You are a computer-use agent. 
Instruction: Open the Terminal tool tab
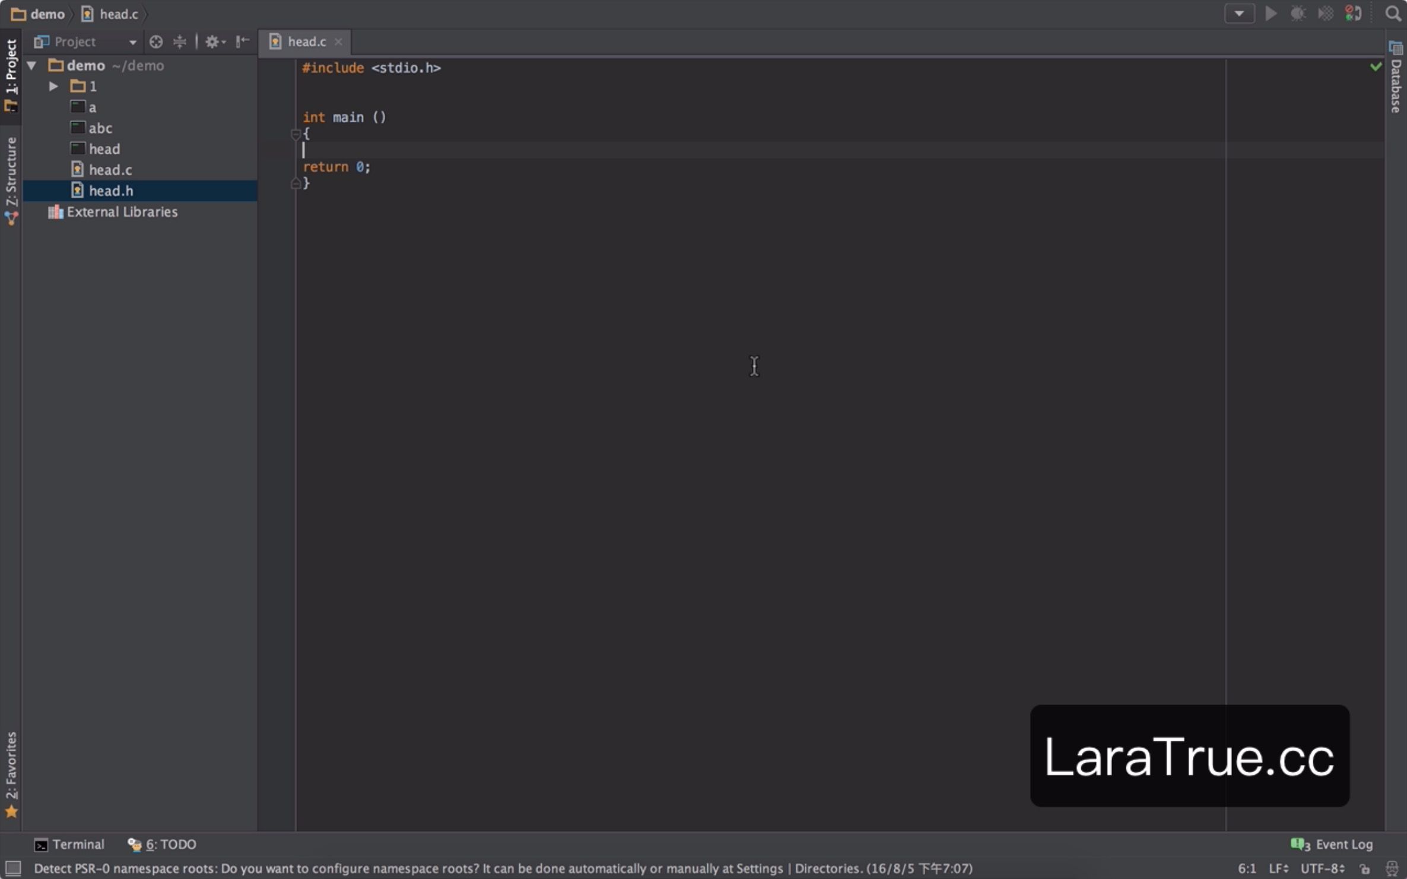[69, 844]
